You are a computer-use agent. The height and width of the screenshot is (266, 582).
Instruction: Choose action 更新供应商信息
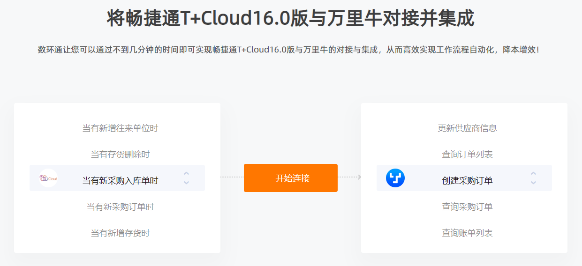[467, 128]
